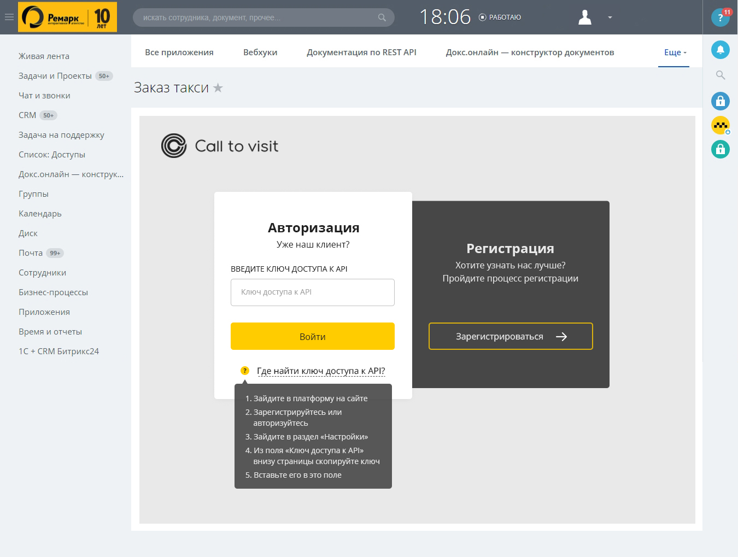This screenshot has width=738, height=557.
Task: Open the yellow taxi app icon
Action: (x=721, y=125)
